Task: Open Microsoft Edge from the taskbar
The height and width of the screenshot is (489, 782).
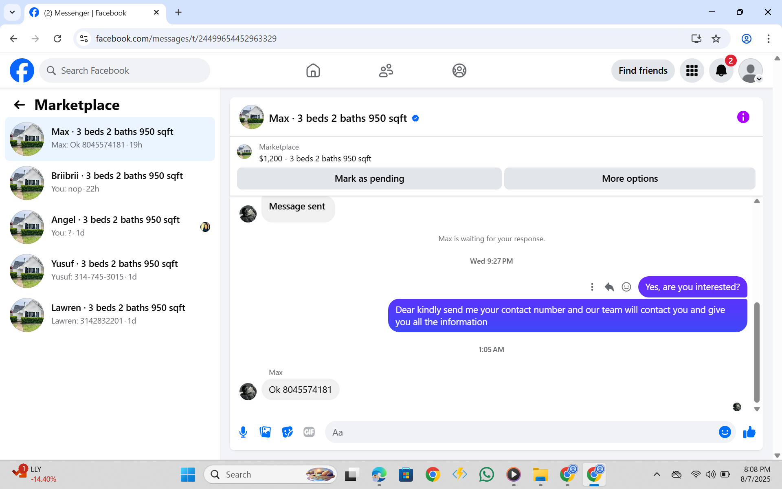Action: point(379,474)
